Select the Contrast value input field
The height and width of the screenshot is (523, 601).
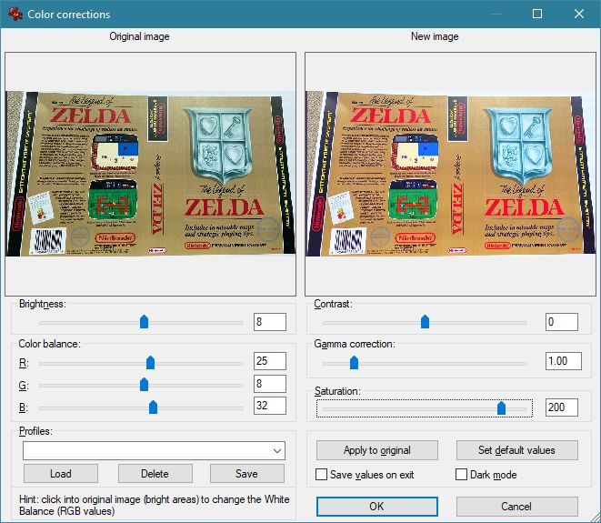(x=561, y=322)
